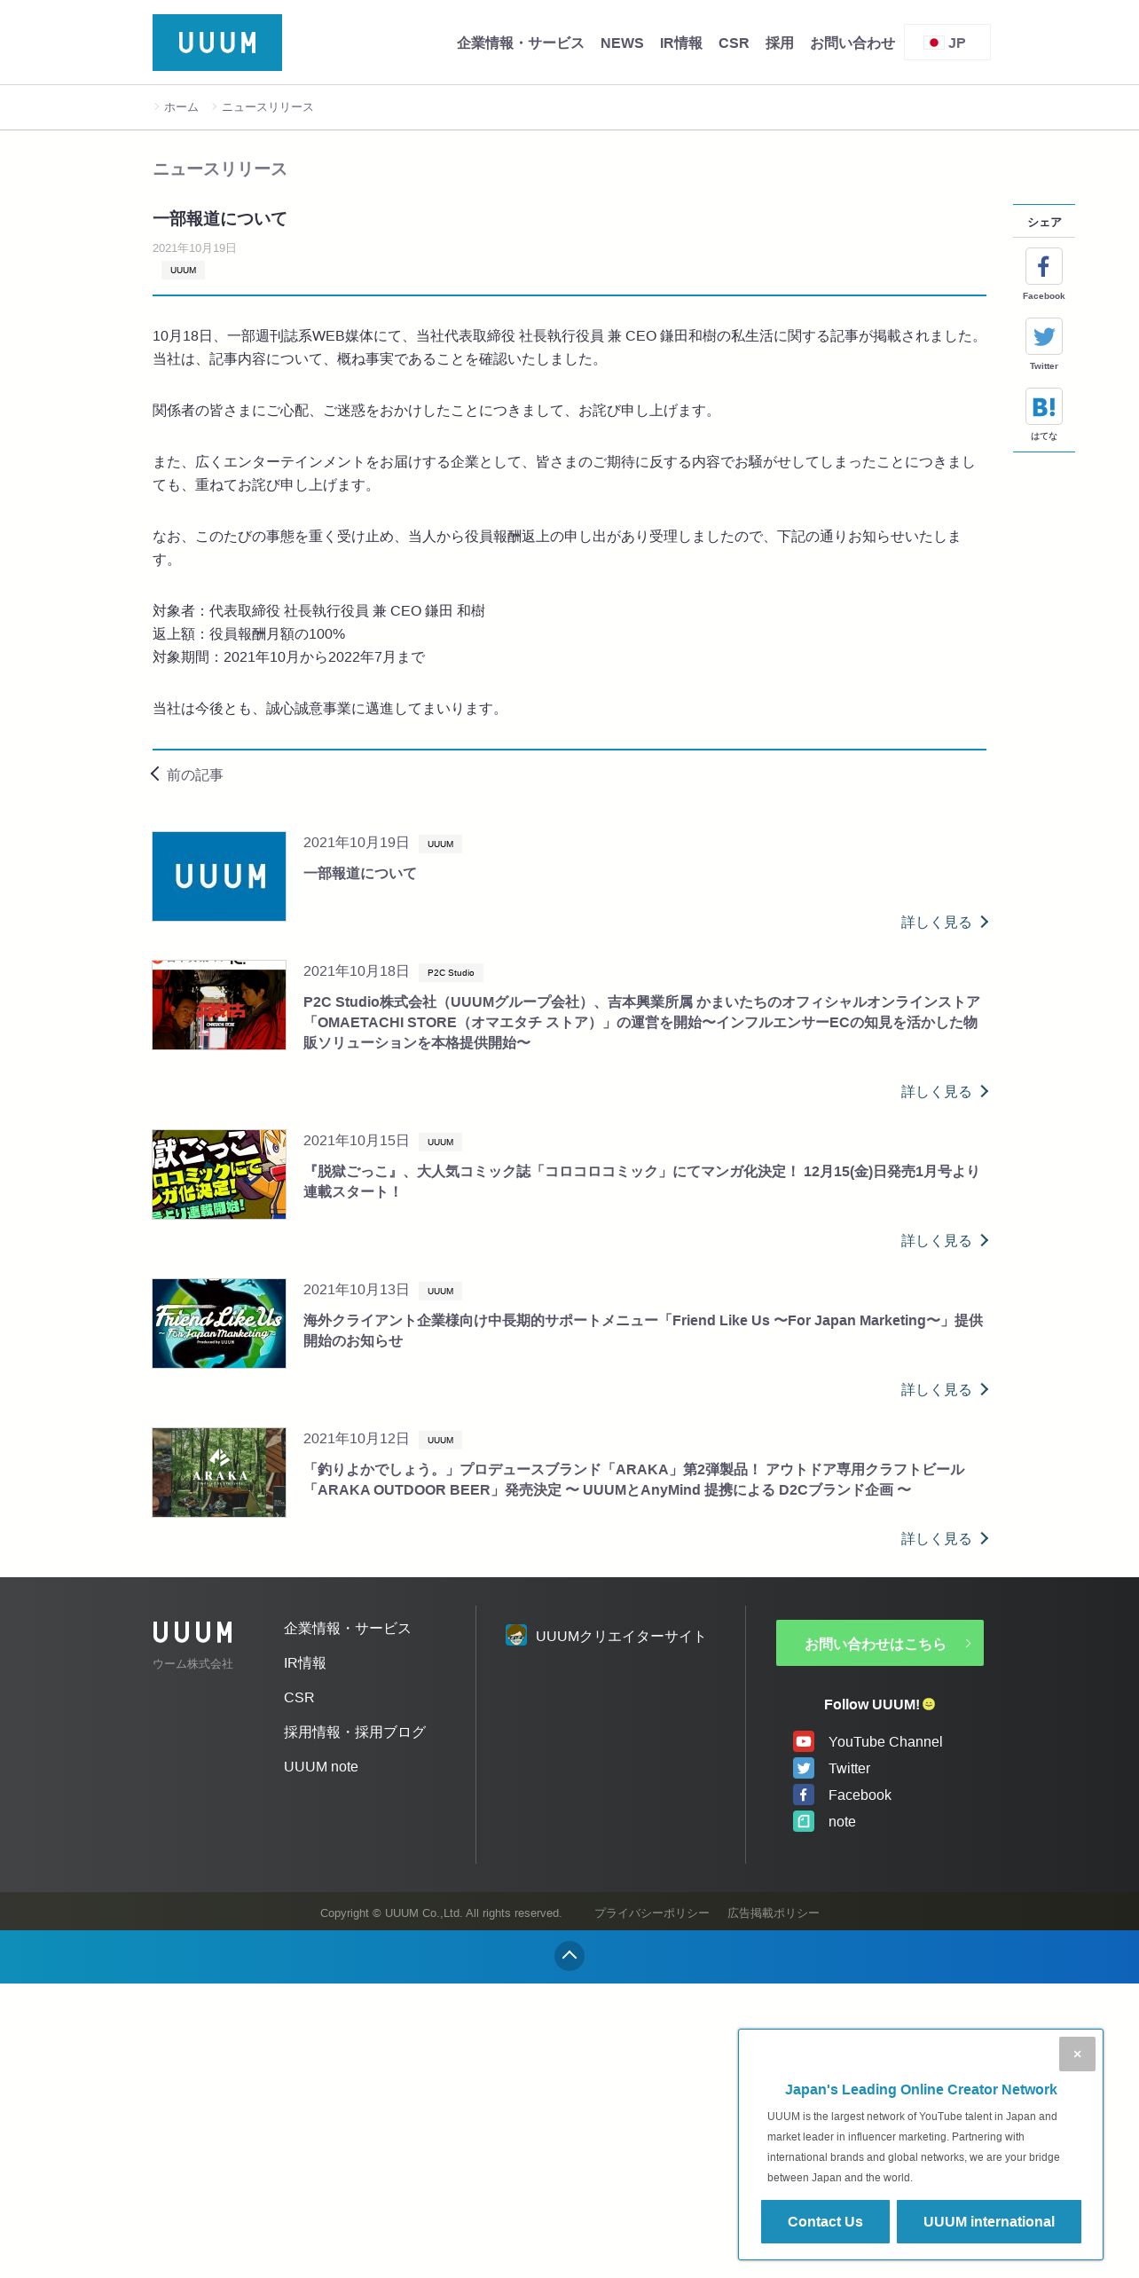
Task: Open the 脱獄ごっこ コロコロコミック article title
Action: click(641, 1182)
